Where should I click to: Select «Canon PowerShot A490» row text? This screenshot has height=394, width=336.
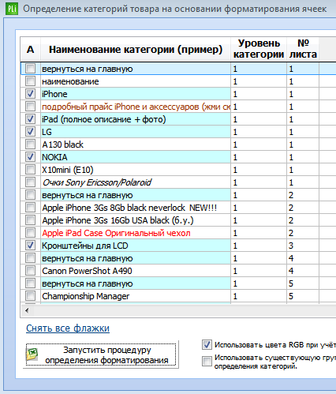87,271
